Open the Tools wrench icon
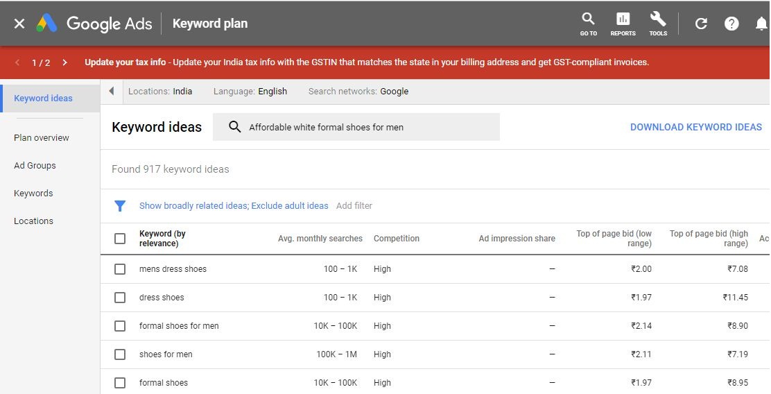 point(658,24)
